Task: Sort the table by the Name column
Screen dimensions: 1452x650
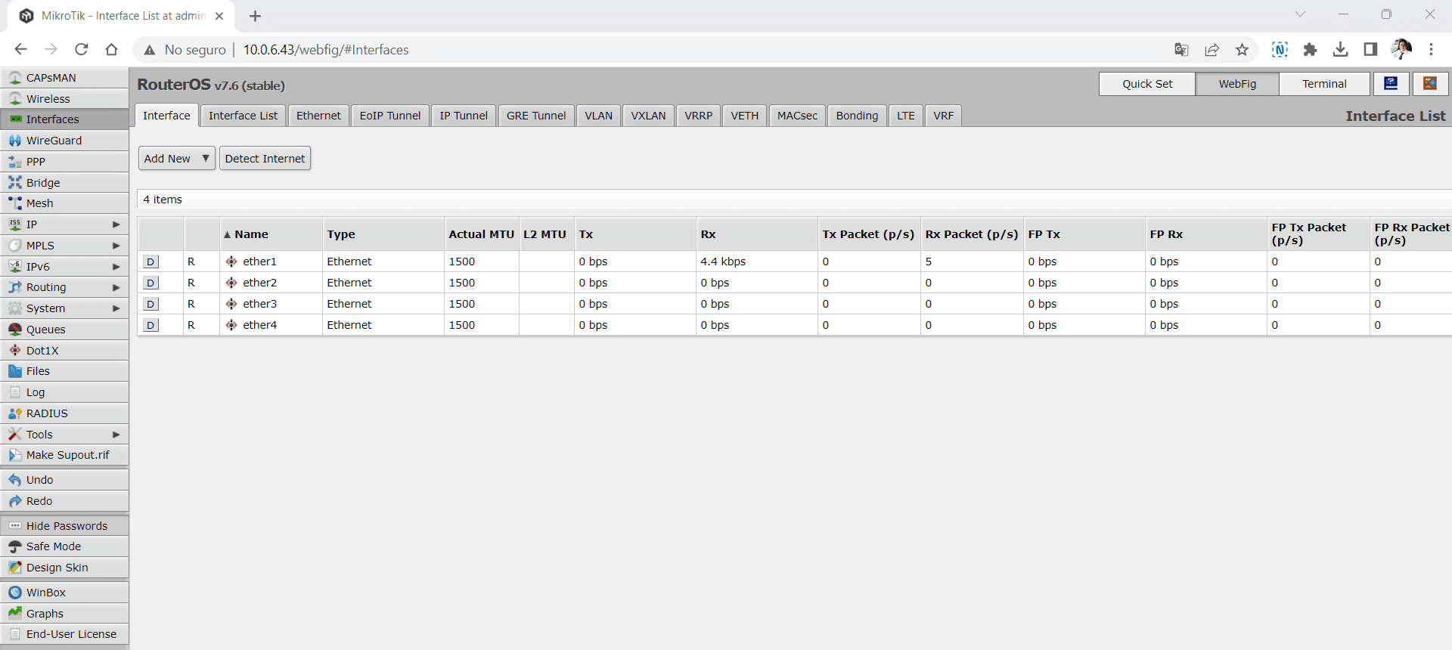Action: point(270,234)
